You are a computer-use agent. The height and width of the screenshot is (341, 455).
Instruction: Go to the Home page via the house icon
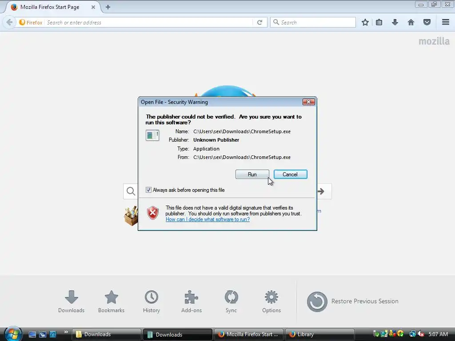pyautogui.click(x=411, y=22)
